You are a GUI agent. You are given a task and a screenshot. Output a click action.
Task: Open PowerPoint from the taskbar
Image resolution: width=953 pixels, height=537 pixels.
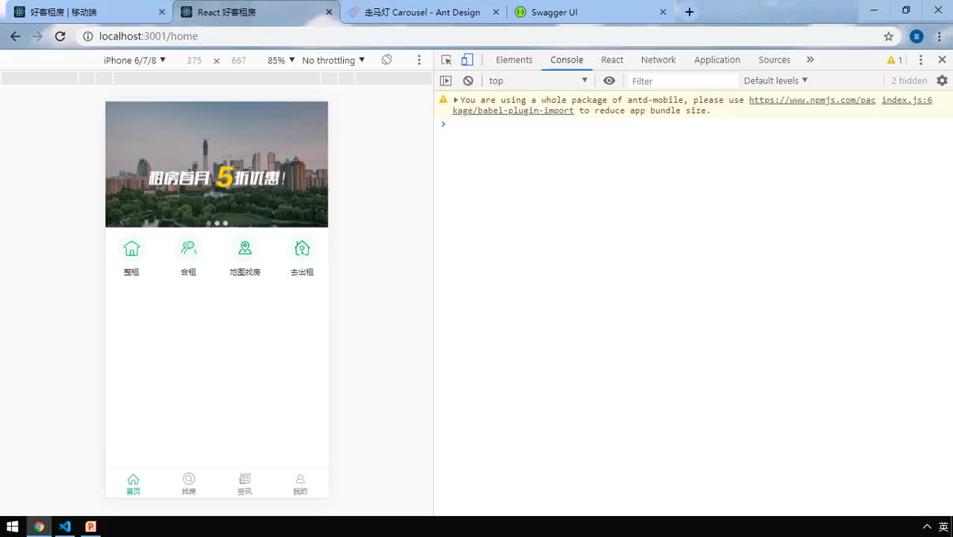pos(91,527)
